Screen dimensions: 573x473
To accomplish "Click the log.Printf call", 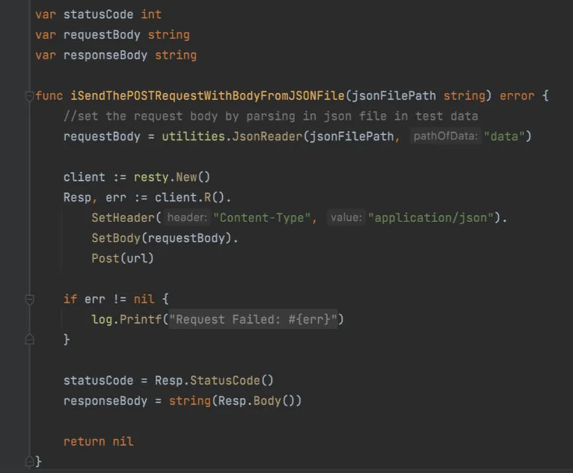I will (x=127, y=320).
